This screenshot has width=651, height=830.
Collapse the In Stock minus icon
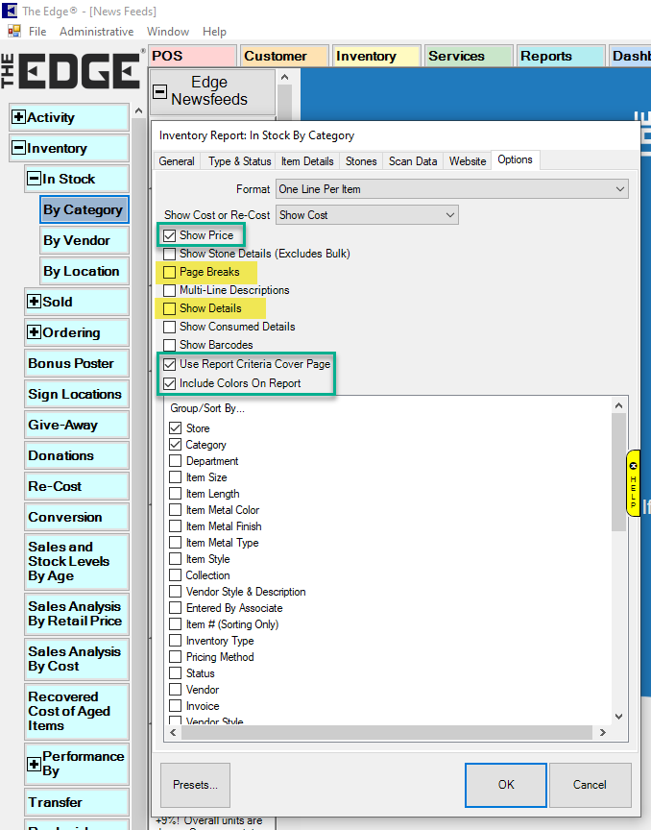[x=34, y=179]
